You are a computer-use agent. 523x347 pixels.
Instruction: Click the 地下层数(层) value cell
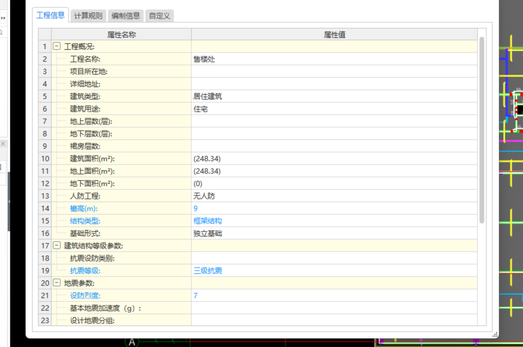[334, 134]
